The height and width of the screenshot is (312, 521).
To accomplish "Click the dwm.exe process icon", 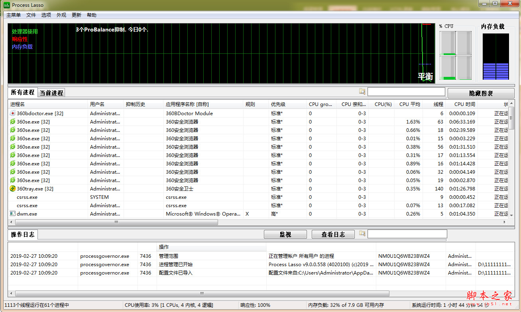I will (13, 214).
